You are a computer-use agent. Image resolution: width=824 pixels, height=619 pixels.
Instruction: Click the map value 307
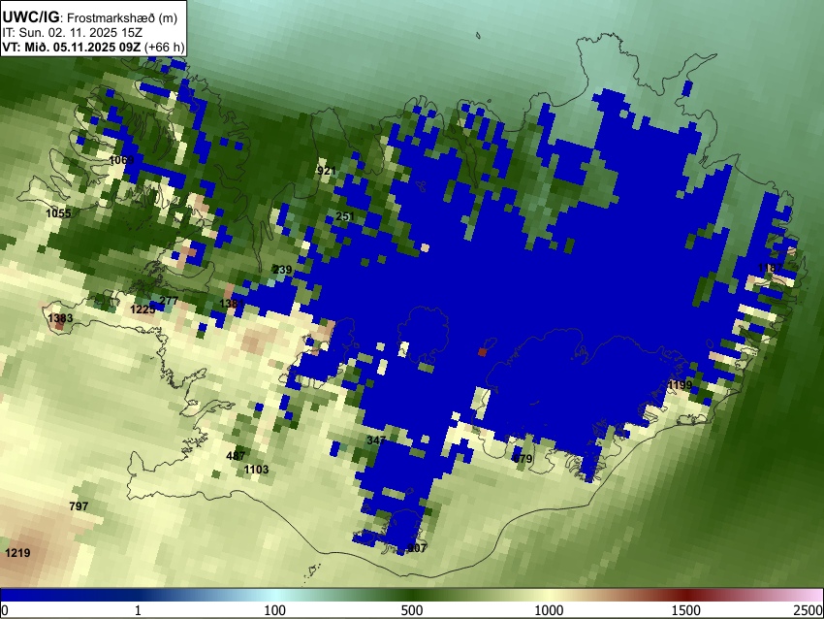417,548
